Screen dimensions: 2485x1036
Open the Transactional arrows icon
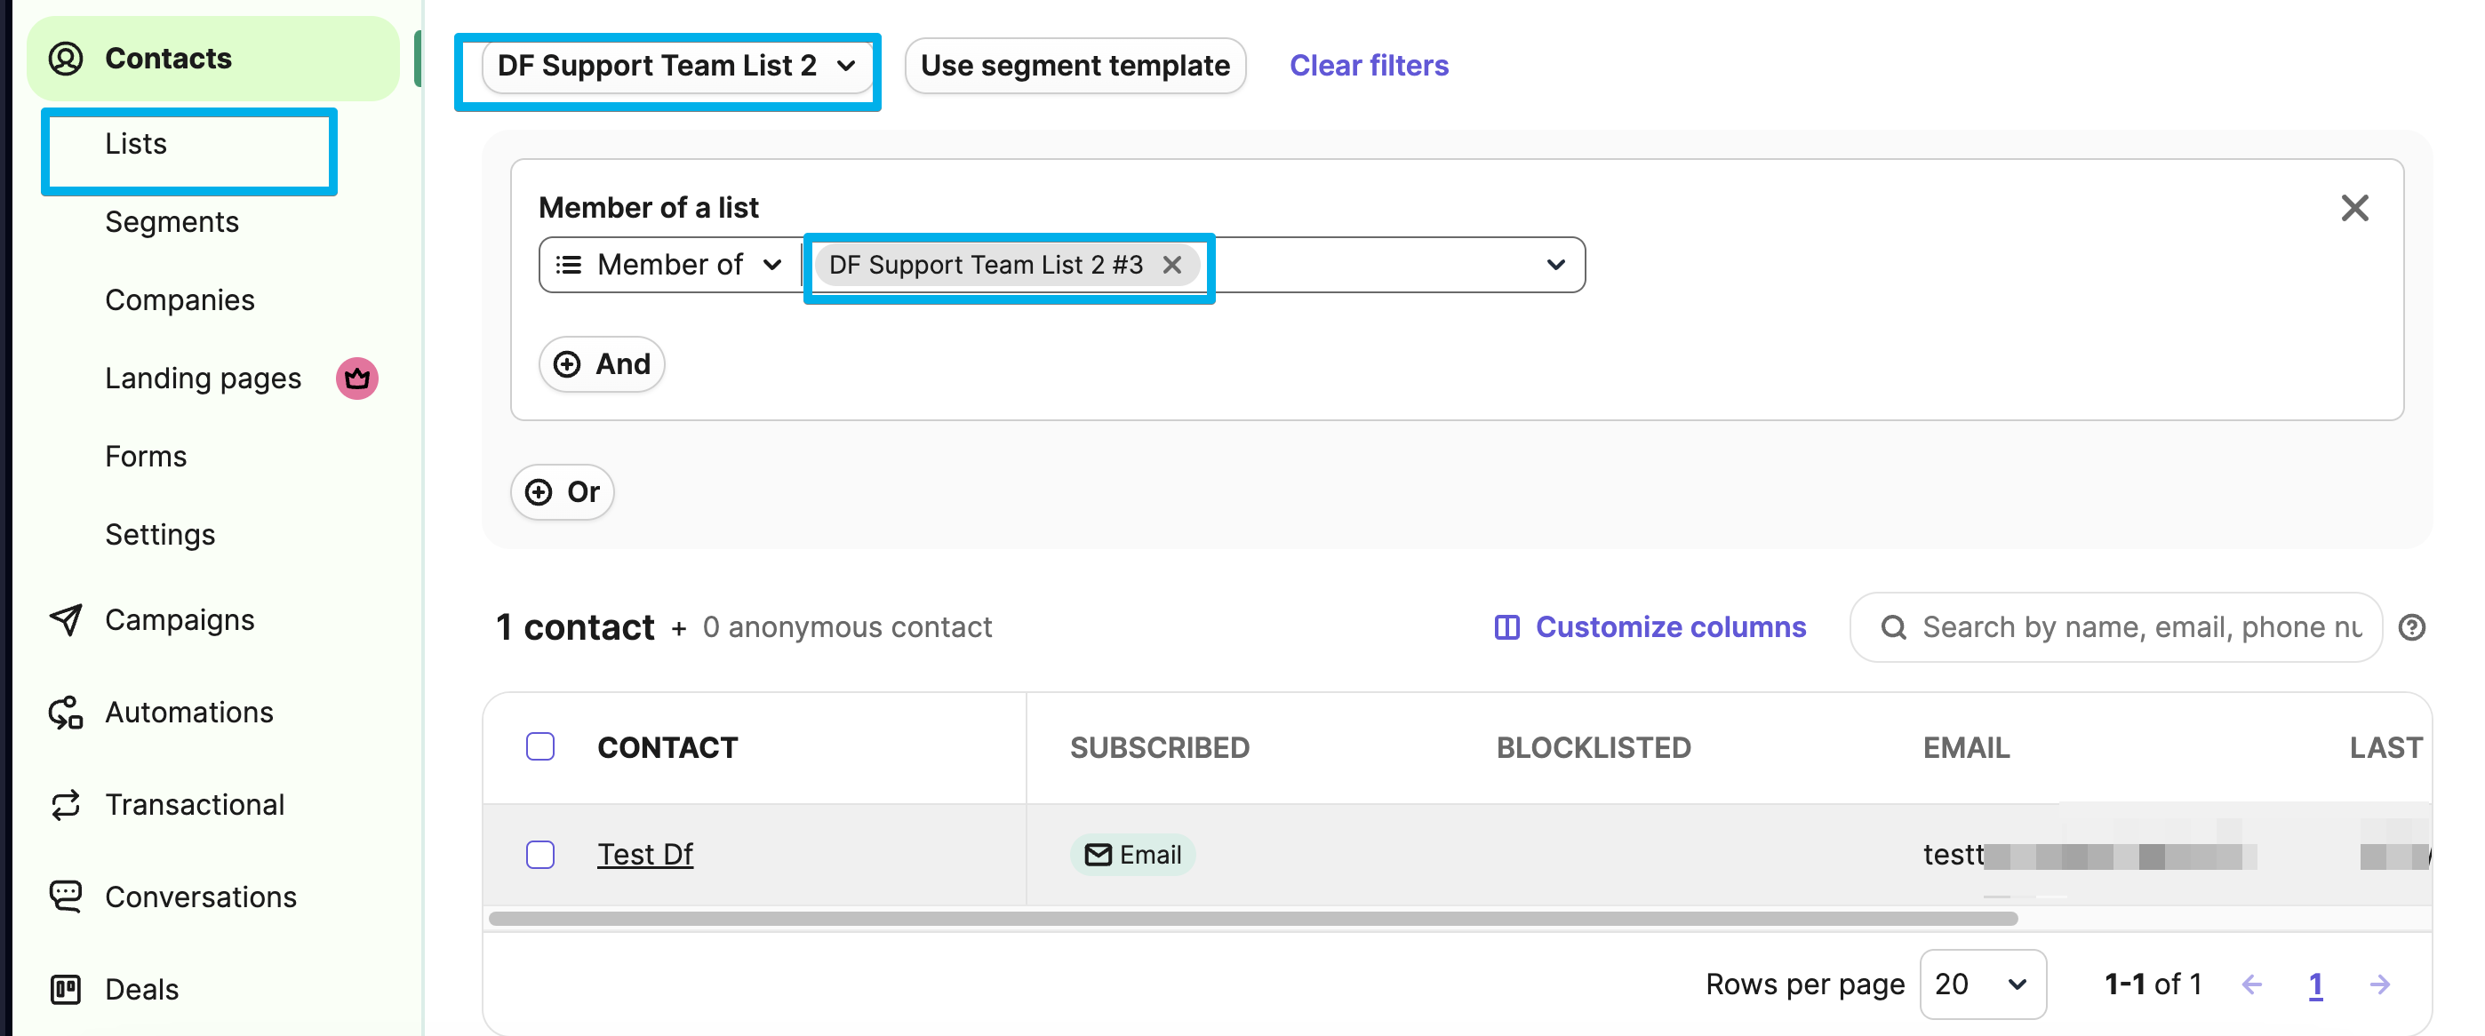66,804
